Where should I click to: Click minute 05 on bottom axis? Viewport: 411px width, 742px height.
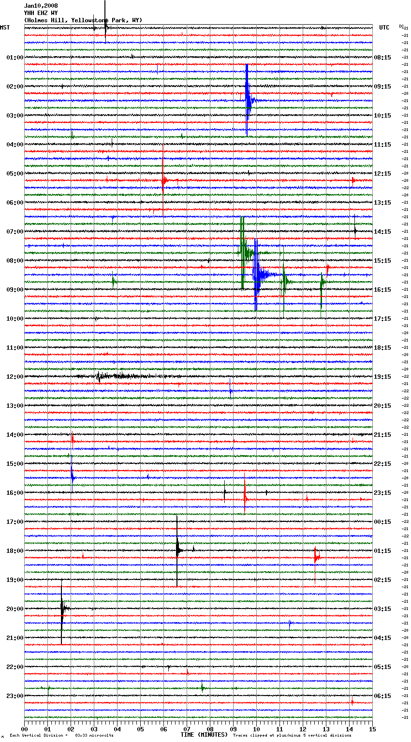pyautogui.click(x=141, y=729)
